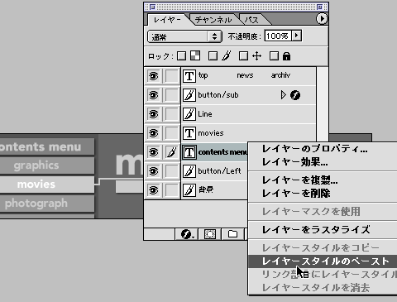Expand the button/sub layer effects triangle
The image size is (397, 302).
283,95
